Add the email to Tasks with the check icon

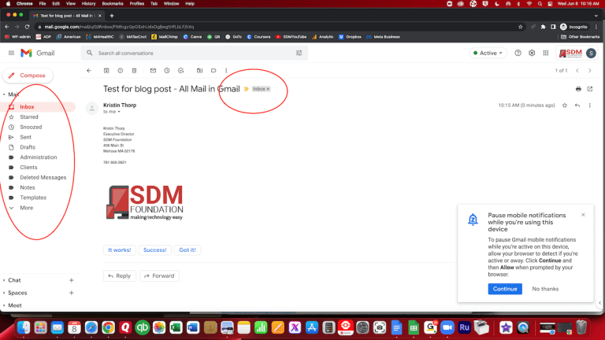pyautogui.click(x=181, y=71)
